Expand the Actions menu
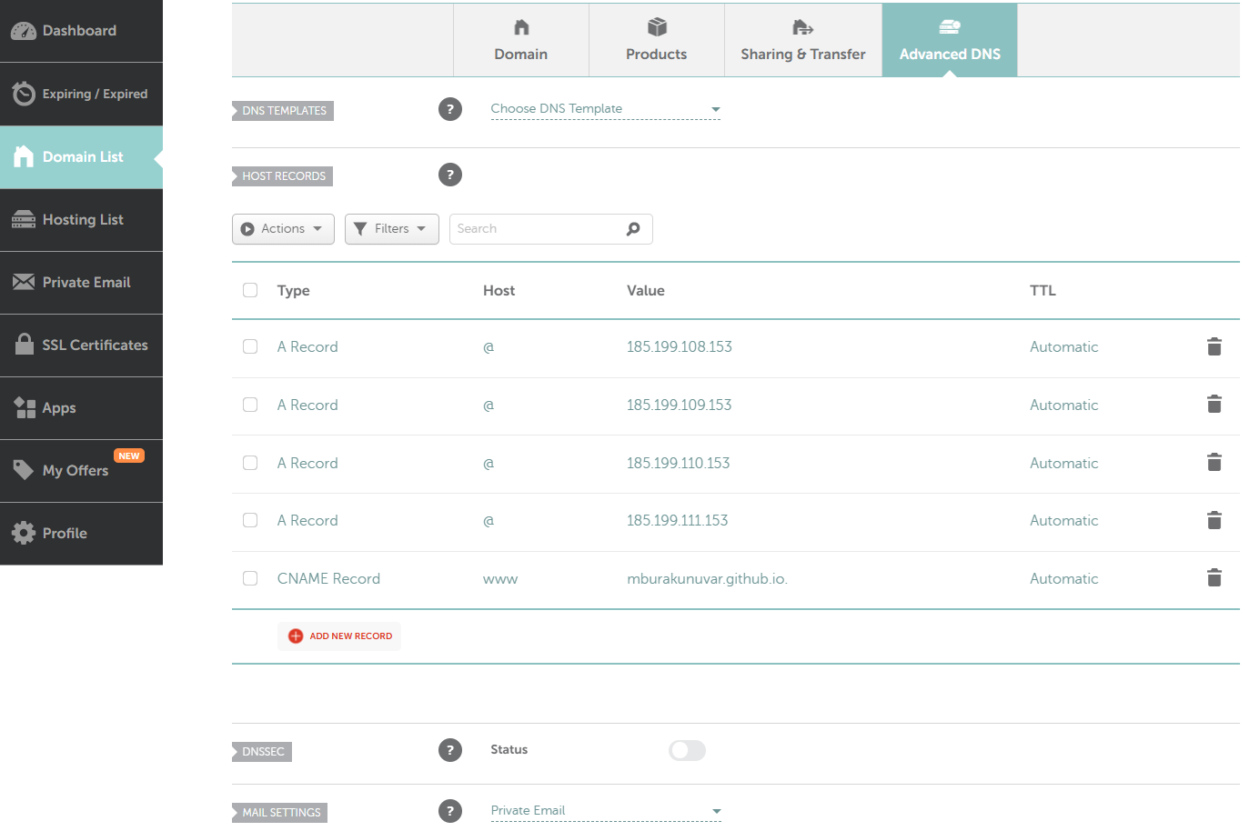The image size is (1249, 831). 283,228
